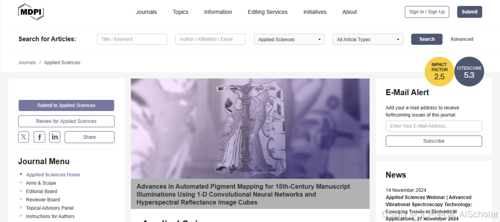Click Submit to Applied Sciences
This screenshot has height=222, width=500.
66,105
